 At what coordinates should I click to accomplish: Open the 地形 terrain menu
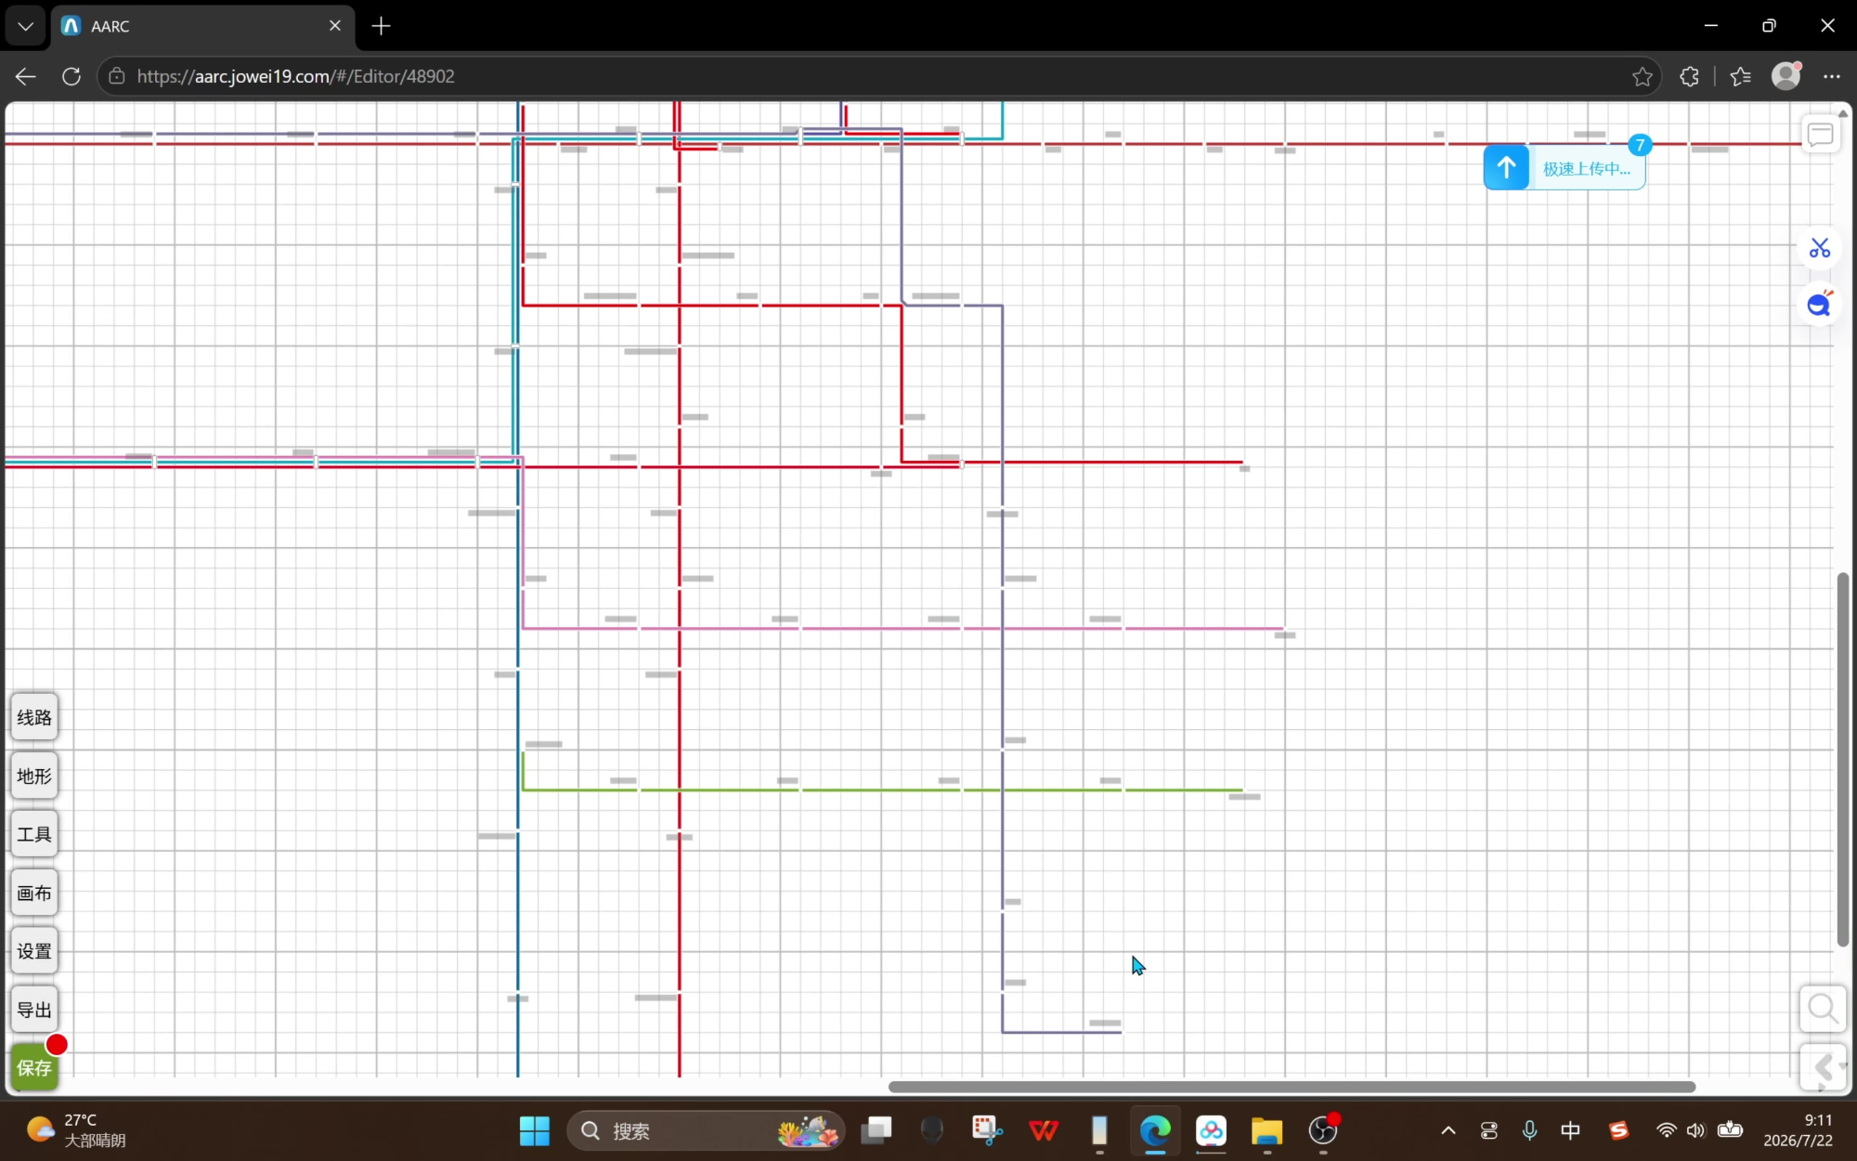pos(34,776)
